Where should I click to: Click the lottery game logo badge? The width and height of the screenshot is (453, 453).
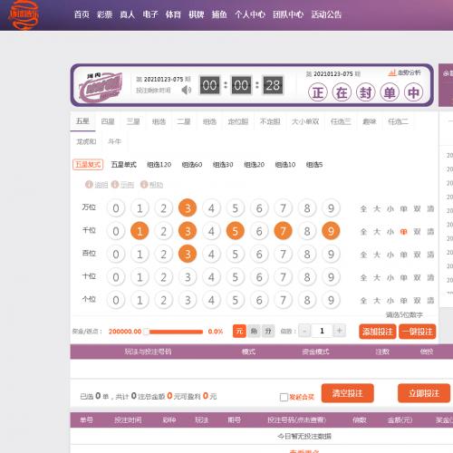point(101,87)
